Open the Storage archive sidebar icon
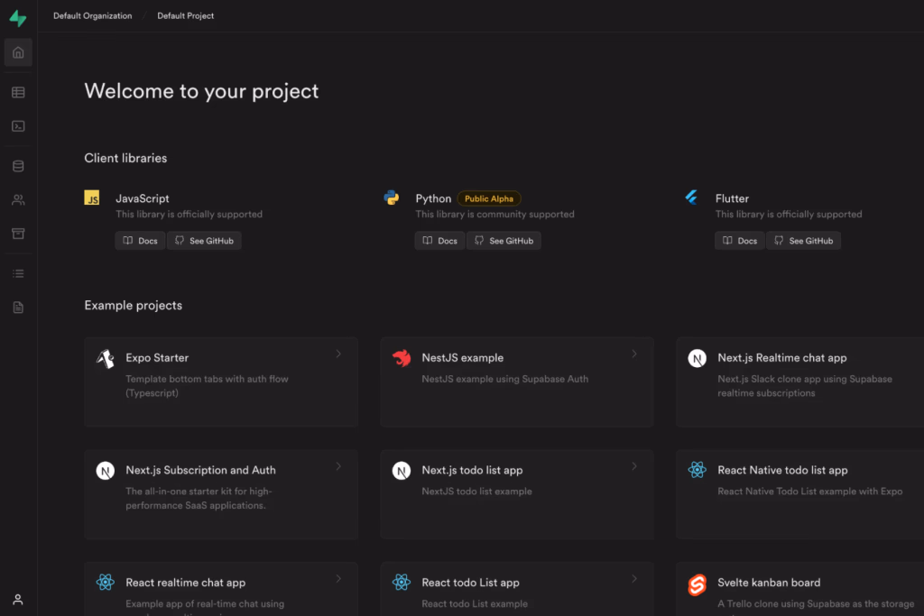Screen dimensions: 924x616 (18, 234)
